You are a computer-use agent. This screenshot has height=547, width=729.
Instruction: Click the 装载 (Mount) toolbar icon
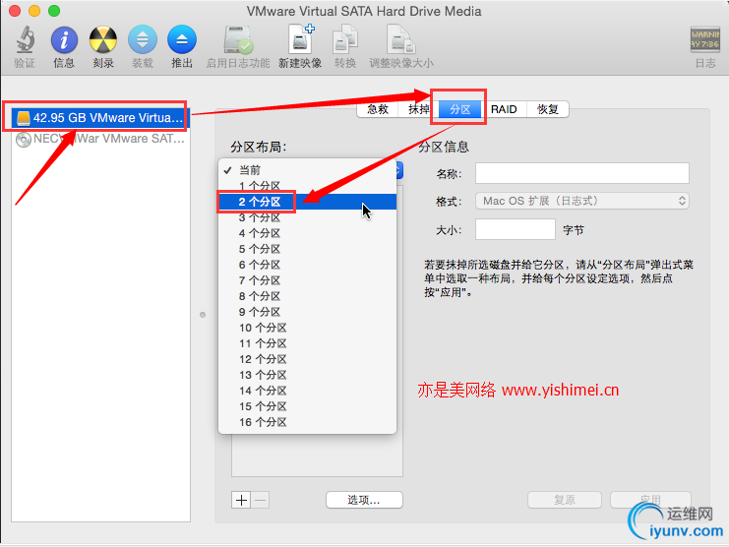pos(143,40)
